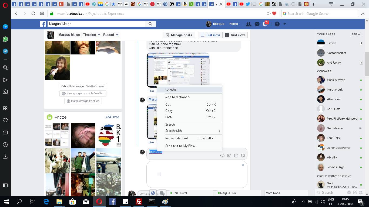Expand the Recent dropdown

(111, 35)
